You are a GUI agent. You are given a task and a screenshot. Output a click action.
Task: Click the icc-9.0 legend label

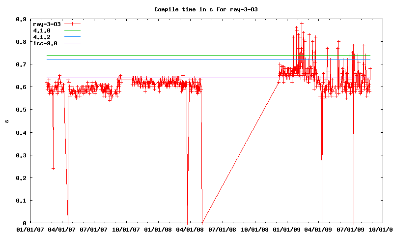click(45, 43)
